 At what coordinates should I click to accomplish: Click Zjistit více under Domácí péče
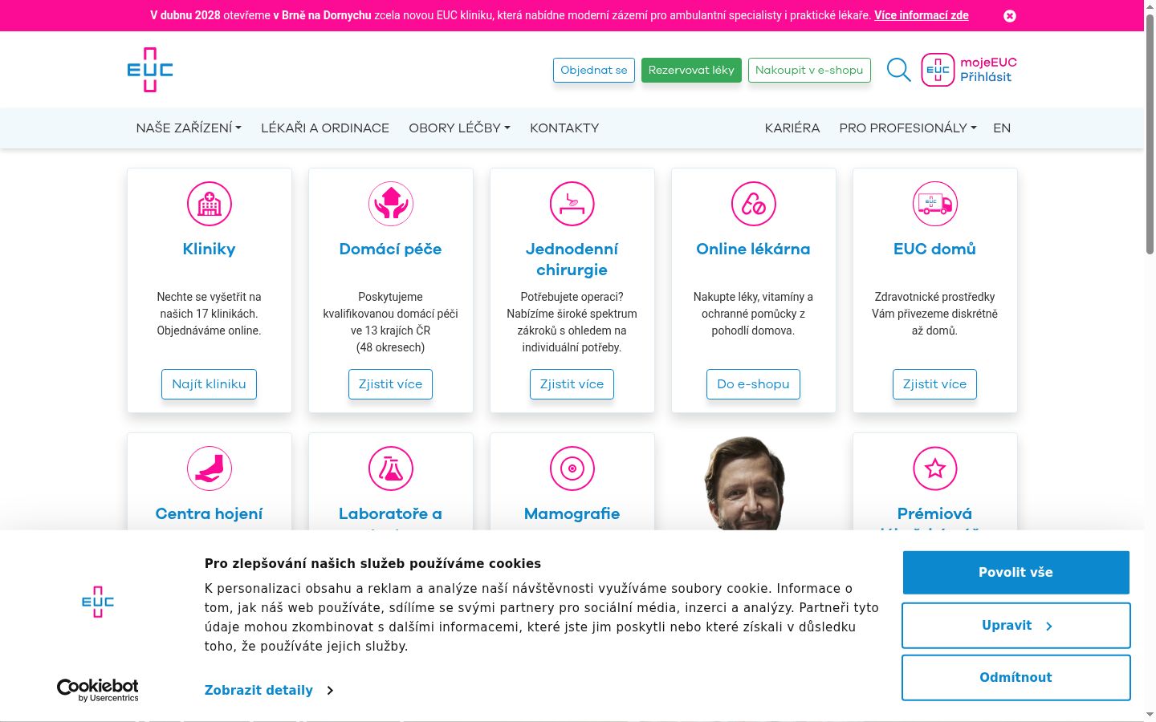(391, 384)
